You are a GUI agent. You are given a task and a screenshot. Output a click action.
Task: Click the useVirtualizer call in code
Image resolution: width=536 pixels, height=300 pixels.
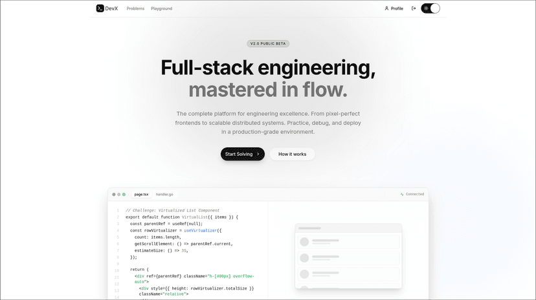(201, 230)
